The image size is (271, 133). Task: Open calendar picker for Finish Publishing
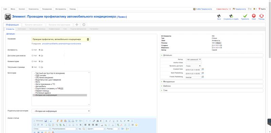[x=203, y=77]
